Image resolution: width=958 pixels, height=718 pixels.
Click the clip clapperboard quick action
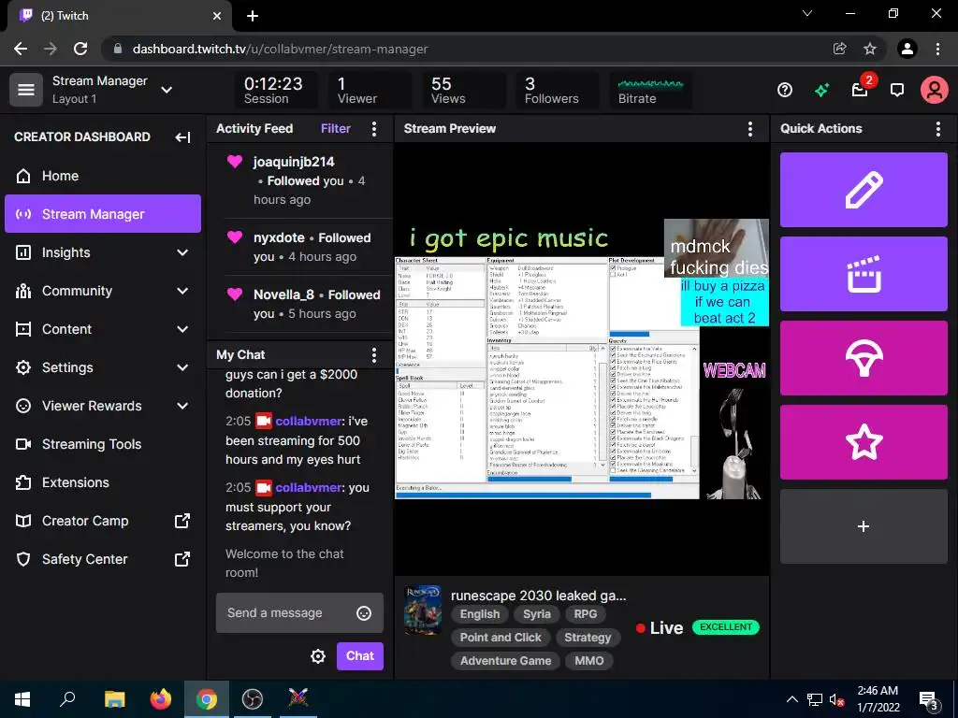click(x=864, y=274)
